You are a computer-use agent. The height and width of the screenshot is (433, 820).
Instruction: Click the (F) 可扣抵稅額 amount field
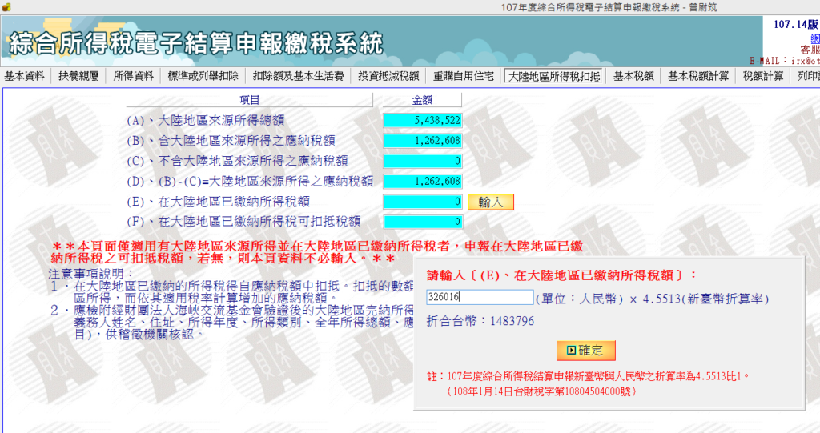point(423,222)
